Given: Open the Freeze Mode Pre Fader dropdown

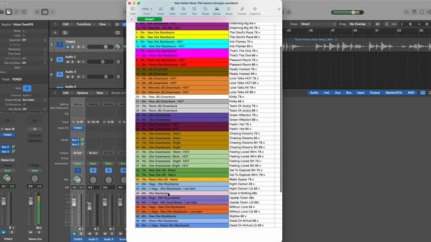Looking at the screenshot, I should (x=34, y=100).
